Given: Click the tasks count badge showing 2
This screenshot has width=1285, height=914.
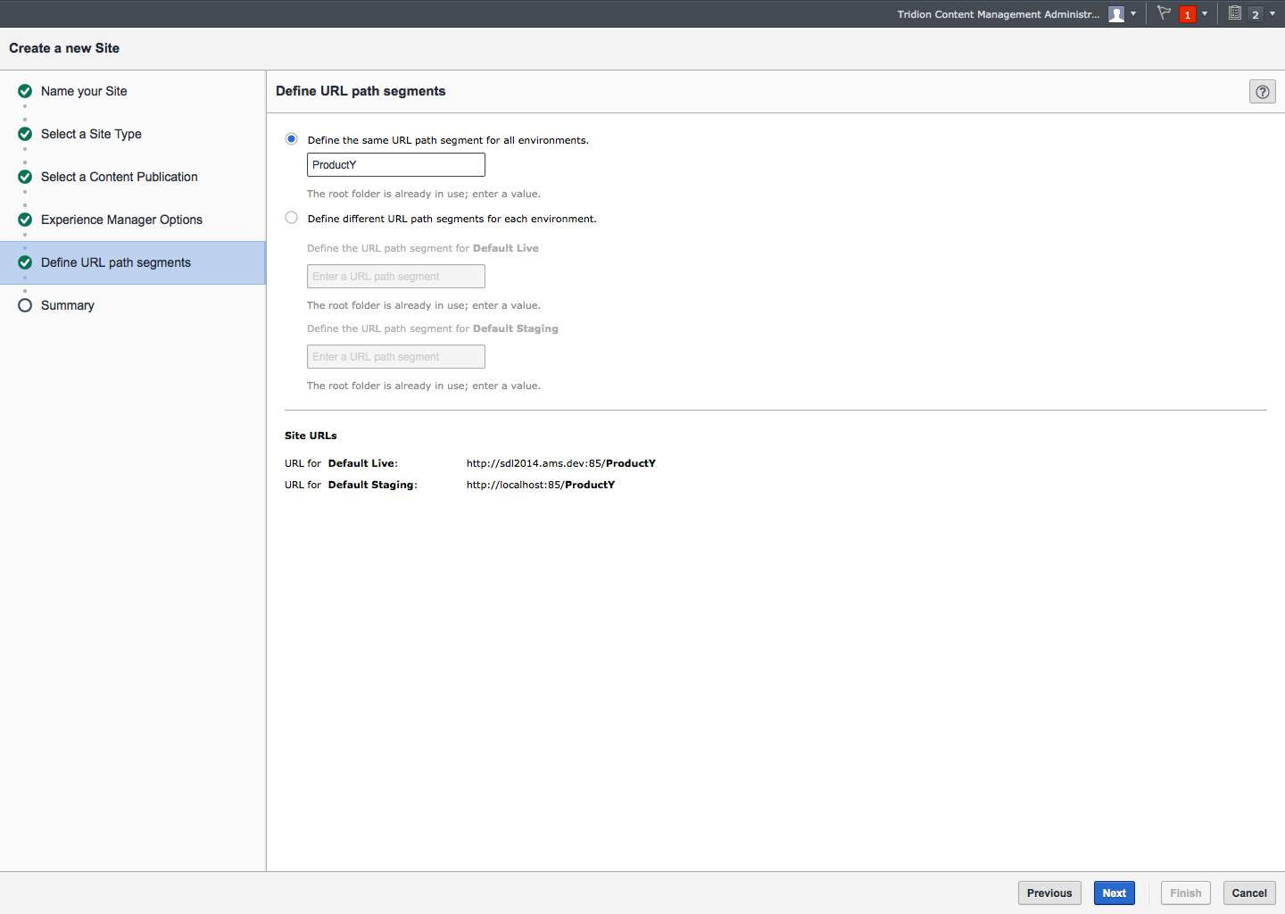Looking at the screenshot, I should coord(1256,14).
